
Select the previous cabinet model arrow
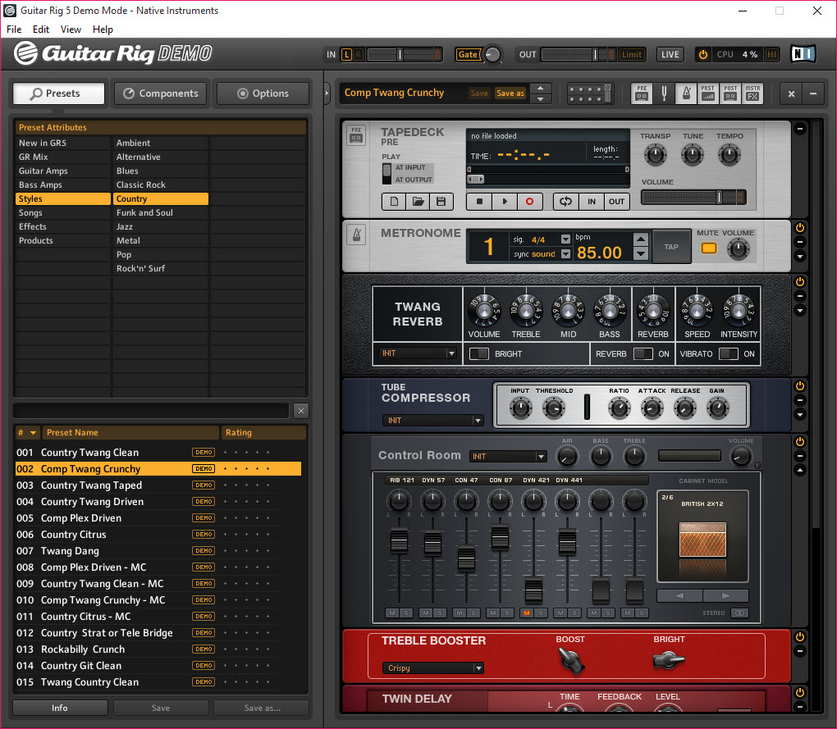tap(679, 595)
